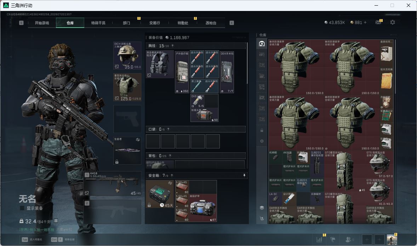Select the 重型突击背心 armor slot
The width and height of the screenshot is (417, 246).
127,87
